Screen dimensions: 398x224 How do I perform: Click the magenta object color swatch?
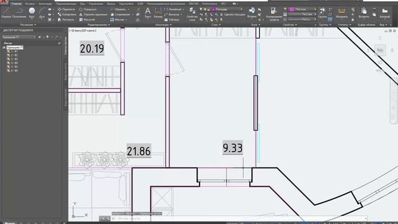292,9
